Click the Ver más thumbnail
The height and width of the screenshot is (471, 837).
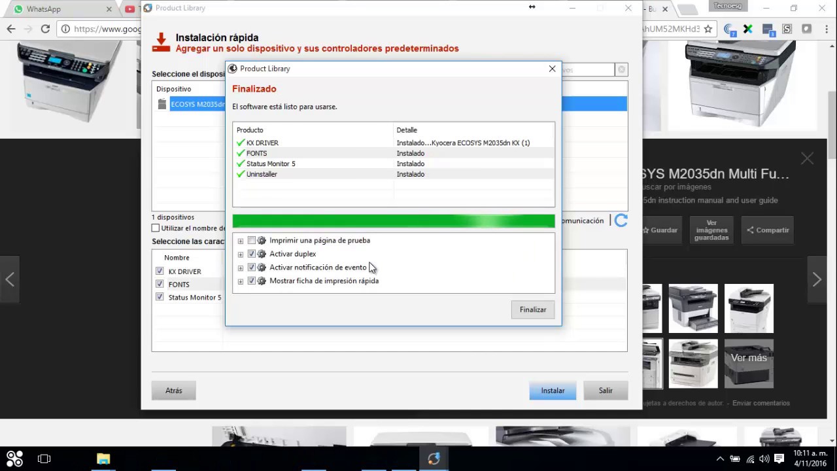pyautogui.click(x=749, y=363)
